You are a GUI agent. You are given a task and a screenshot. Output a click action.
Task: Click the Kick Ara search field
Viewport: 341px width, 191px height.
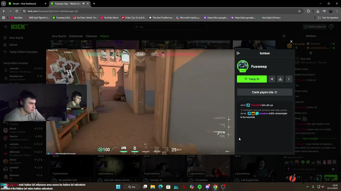pyautogui.click(x=170, y=27)
